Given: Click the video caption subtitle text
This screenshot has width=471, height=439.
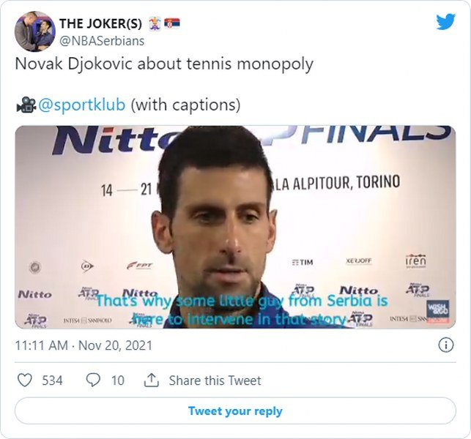Looking at the screenshot, I should (242, 310).
